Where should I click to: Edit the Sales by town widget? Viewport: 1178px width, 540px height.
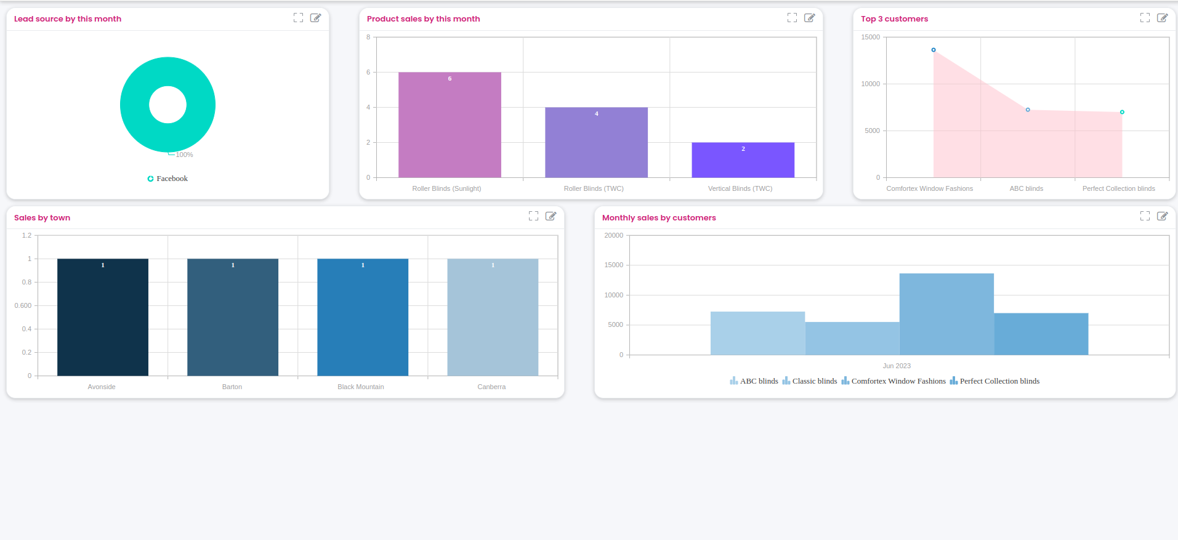click(551, 216)
